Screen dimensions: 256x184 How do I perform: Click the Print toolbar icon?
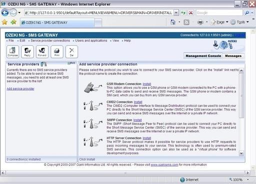(57, 52)
